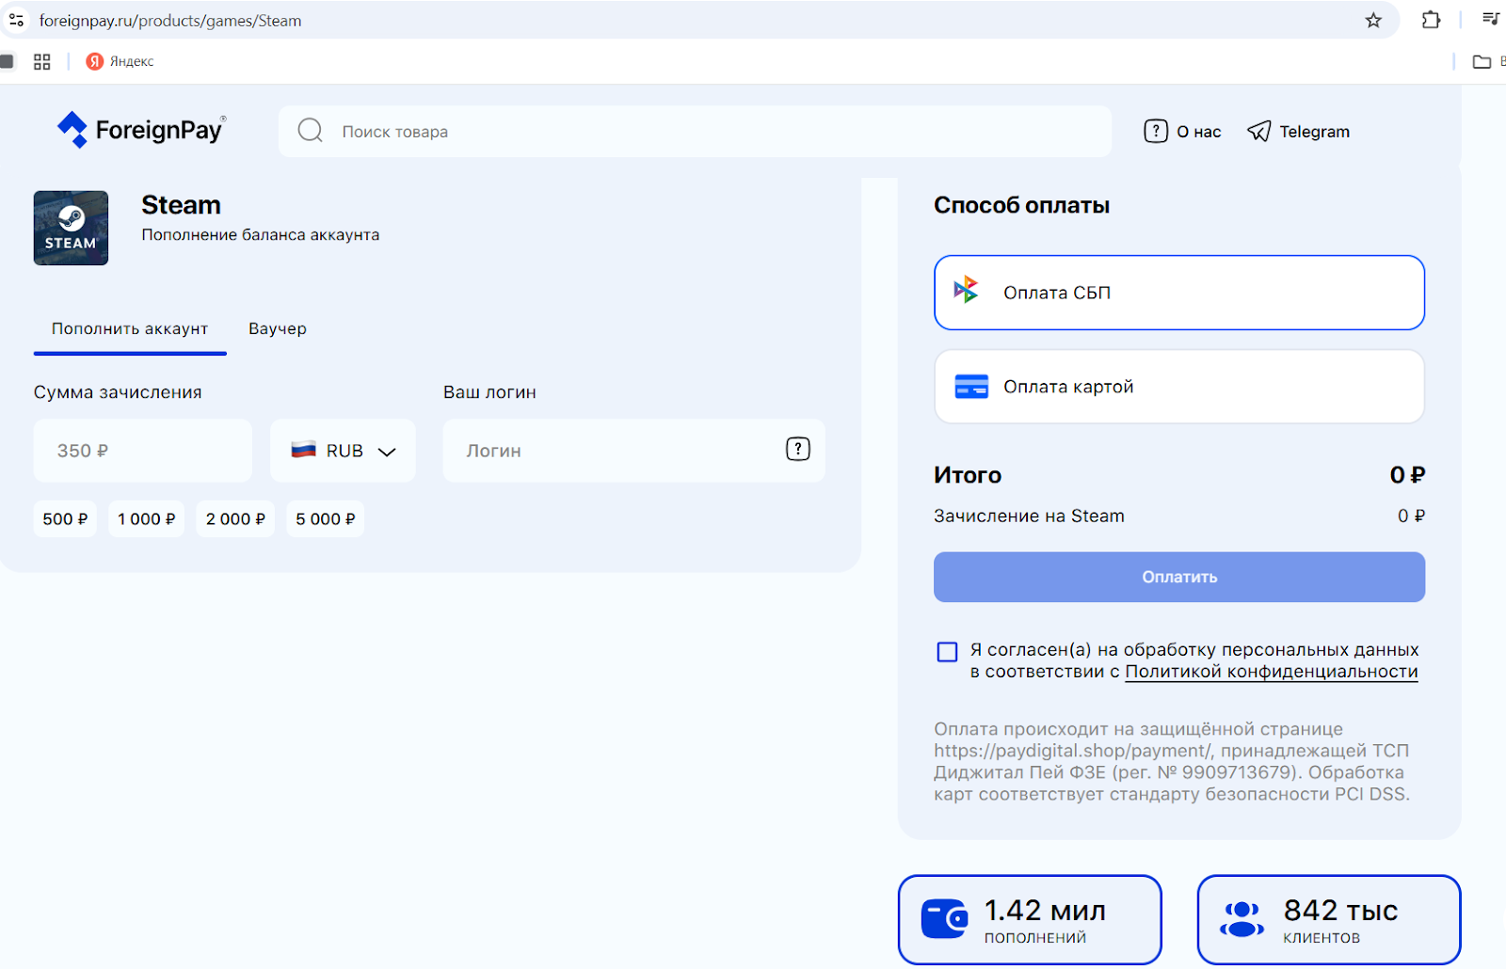Click the Steam product thumbnail

click(x=71, y=228)
